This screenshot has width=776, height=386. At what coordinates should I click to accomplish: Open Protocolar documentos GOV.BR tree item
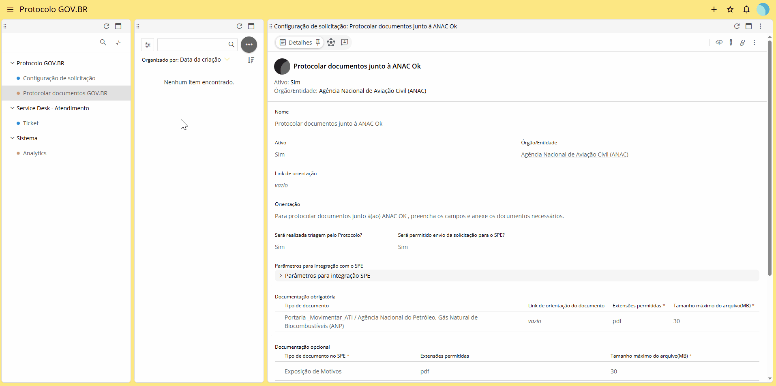tap(65, 93)
